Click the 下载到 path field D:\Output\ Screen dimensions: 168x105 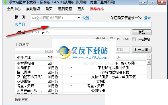pos(81,32)
